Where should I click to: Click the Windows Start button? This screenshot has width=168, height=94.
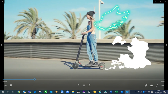click(x=3, y=92)
